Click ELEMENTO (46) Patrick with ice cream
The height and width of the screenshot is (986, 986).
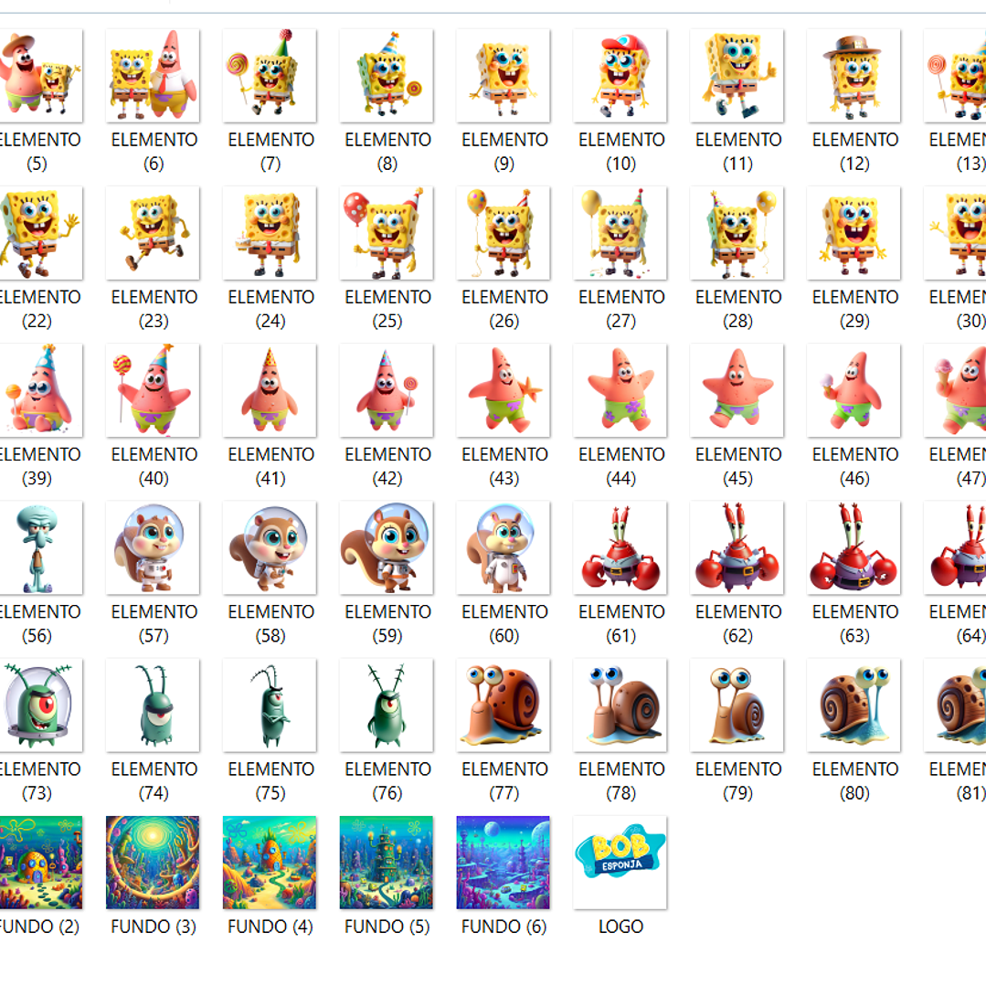click(854, 390)
